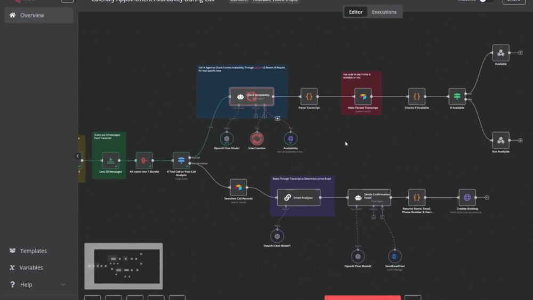Open the Parse Transcript code node

click(309, 96)
